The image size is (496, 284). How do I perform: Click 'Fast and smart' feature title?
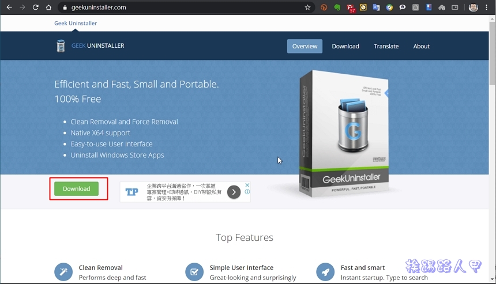(x=363, y=267)
